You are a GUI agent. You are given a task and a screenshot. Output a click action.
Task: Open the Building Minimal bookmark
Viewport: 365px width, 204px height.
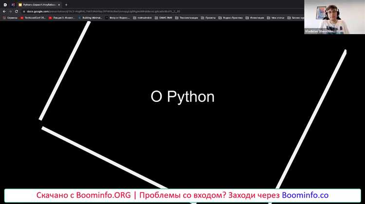coord(91,17)
